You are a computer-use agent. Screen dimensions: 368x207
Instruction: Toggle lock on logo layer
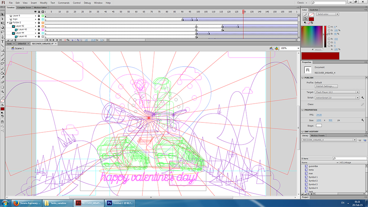coord(39,19)
